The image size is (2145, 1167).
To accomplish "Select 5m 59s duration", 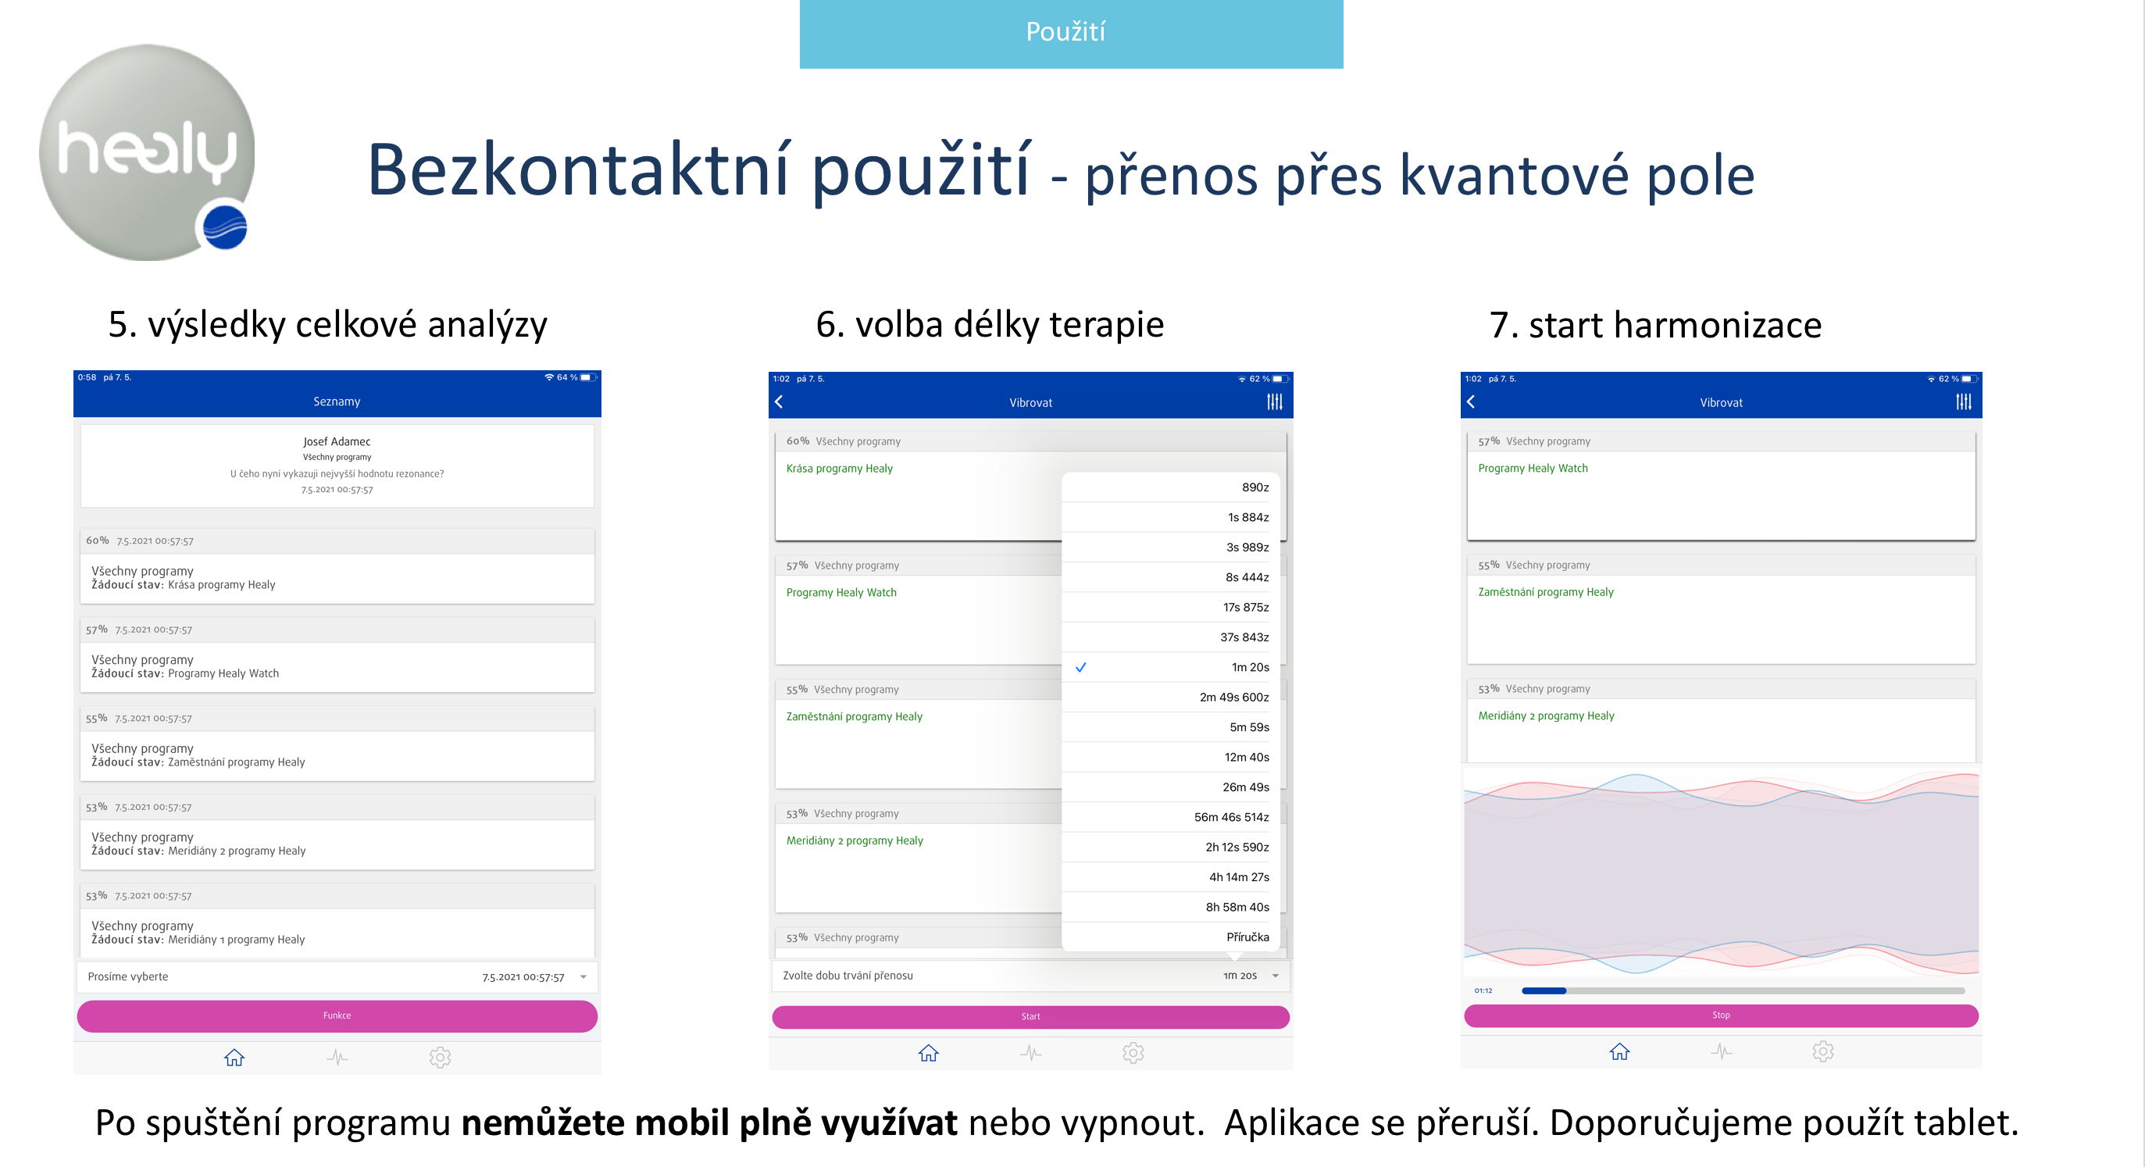I will (x=1171, y=726).
